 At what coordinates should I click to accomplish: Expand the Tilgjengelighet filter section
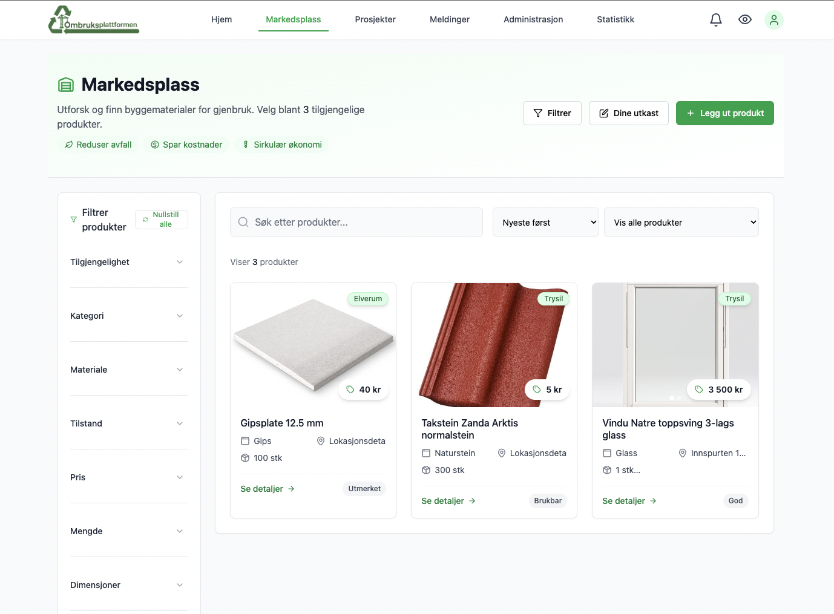pos(129,262)
